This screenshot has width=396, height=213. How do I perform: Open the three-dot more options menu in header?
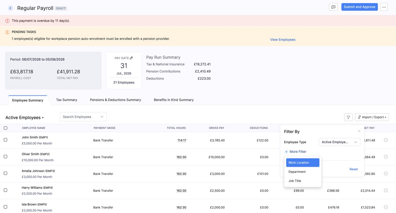pos(384,7)
